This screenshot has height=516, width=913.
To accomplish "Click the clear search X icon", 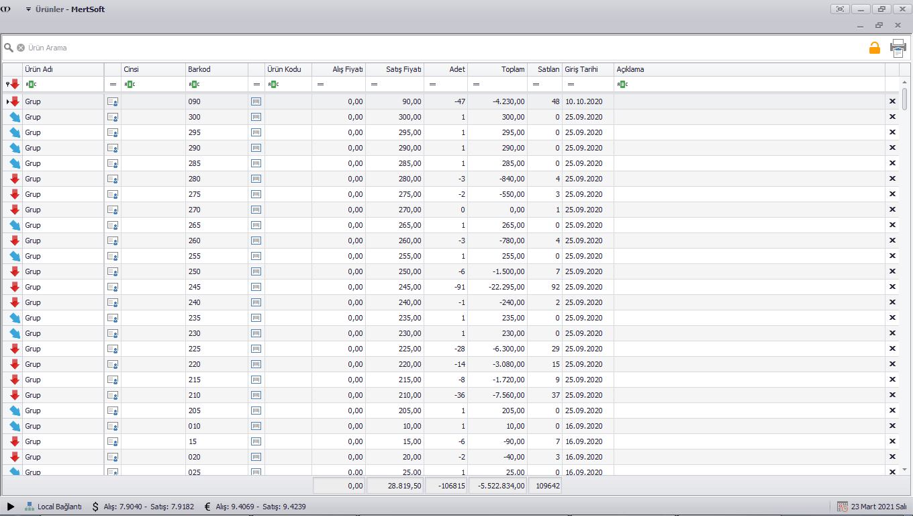I will [x=21, y=48].
